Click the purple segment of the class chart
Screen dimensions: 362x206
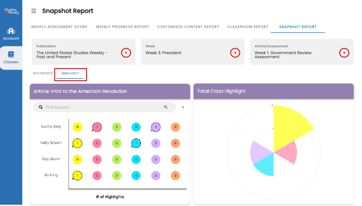(259, 153)
